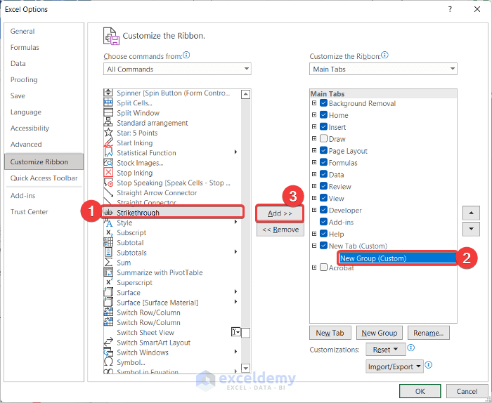Click the info icon beside Import/Export

point(429,365)
